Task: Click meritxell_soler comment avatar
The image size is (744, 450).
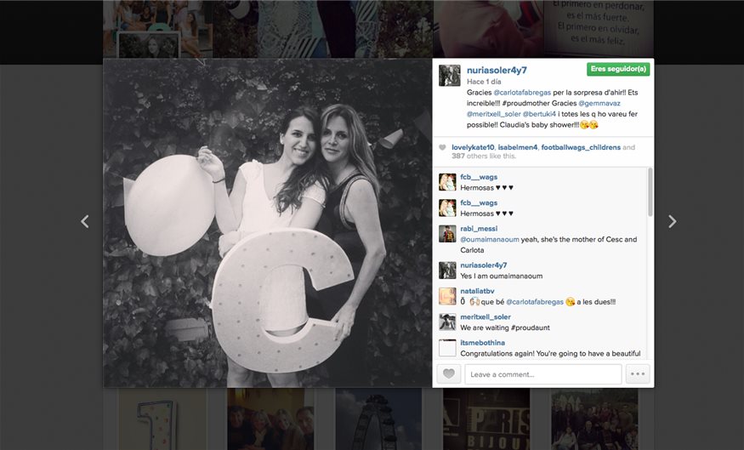Action: (x=447, y=322)
